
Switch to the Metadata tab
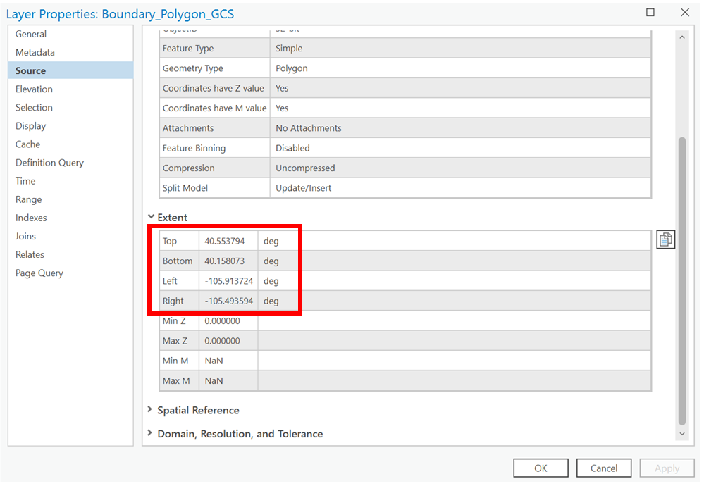coord(35,52)
